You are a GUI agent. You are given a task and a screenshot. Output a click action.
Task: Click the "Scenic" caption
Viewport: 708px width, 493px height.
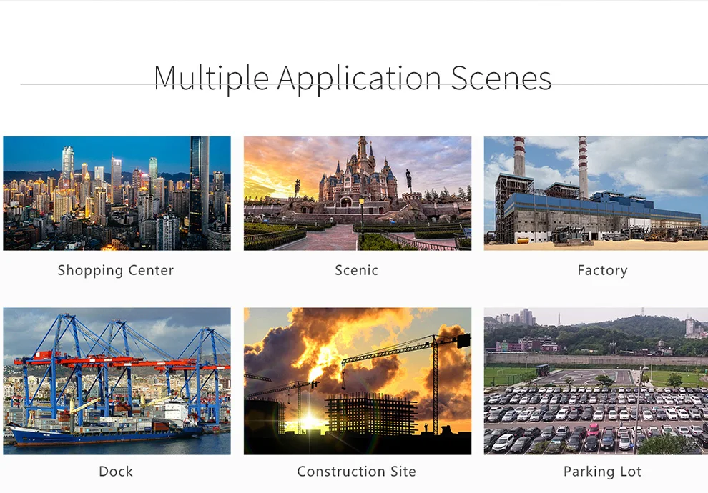[x=357, y=270]
